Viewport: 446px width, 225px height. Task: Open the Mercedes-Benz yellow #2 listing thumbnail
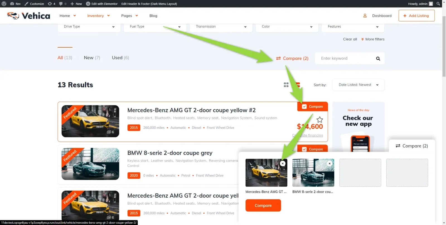[x=90, y=121]
